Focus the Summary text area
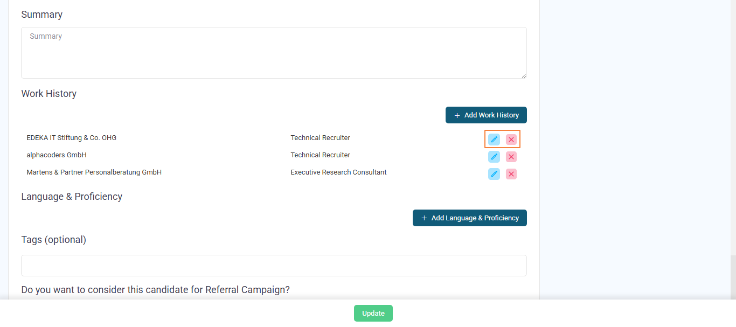Viewport: 736px width, 327px height. point(274,53)
